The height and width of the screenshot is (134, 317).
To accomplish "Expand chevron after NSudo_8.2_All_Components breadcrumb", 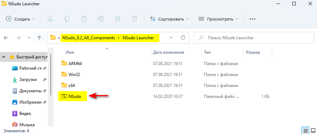I will point(119,38).
